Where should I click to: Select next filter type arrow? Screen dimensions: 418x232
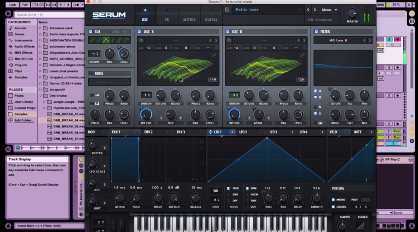click(x=370, y=41)
